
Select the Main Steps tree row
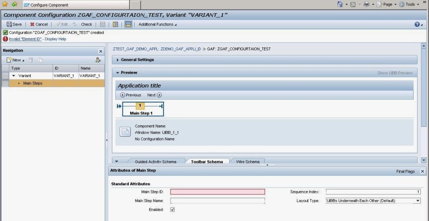(x=57, y=83)
